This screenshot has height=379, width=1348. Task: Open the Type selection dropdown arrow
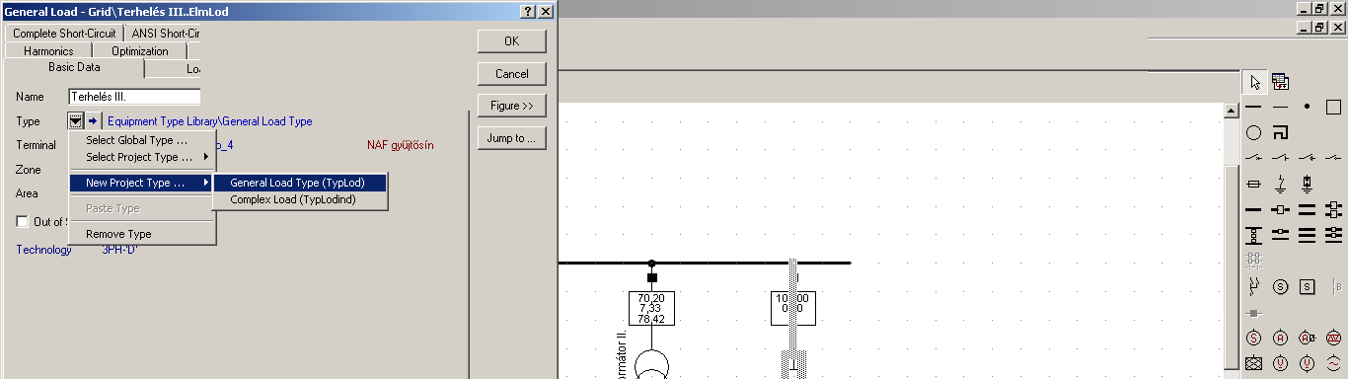[x=76, y=121]
